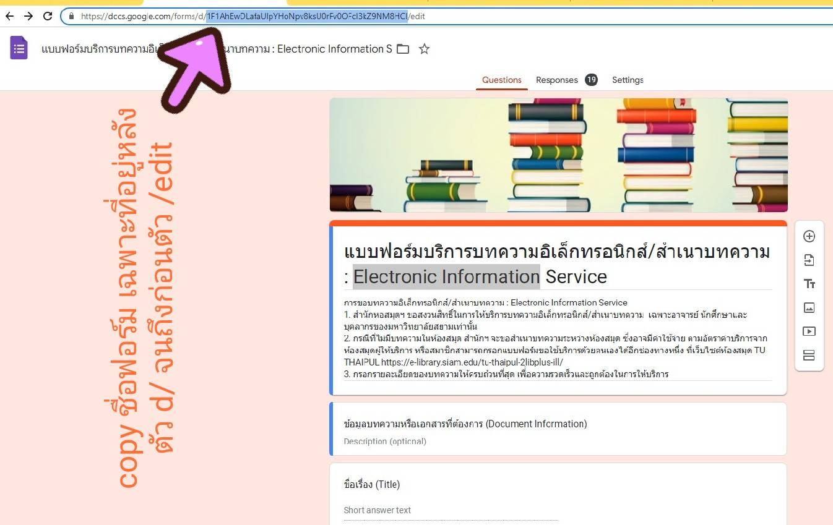833x525 pixels.
Task: Star this form
Action: pos(424,49)
